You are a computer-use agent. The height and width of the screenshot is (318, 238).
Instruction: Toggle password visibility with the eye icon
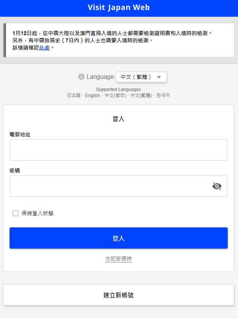coord(217,186)
